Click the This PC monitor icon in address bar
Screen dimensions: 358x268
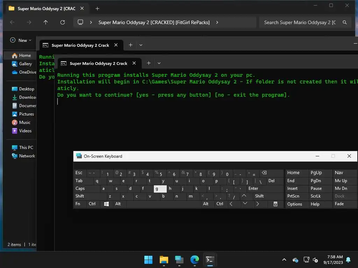point(80,22)
